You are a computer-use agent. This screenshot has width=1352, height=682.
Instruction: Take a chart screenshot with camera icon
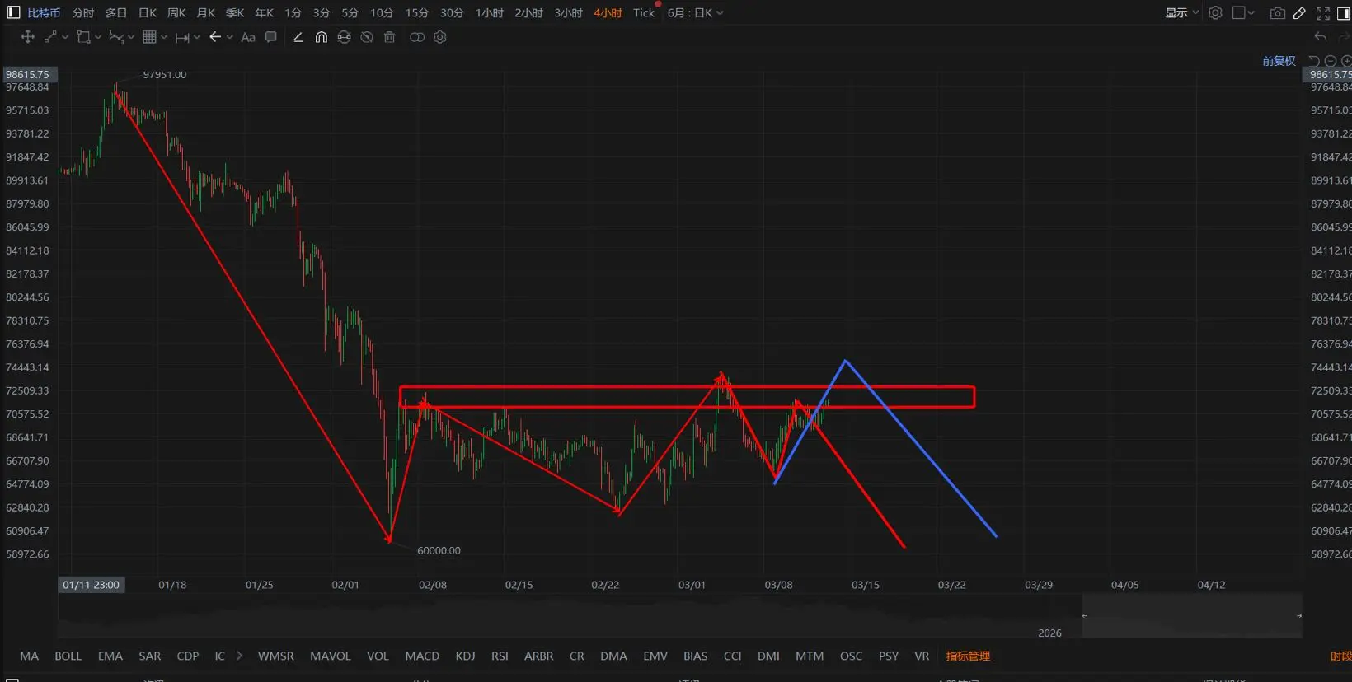pos(1277,13)
